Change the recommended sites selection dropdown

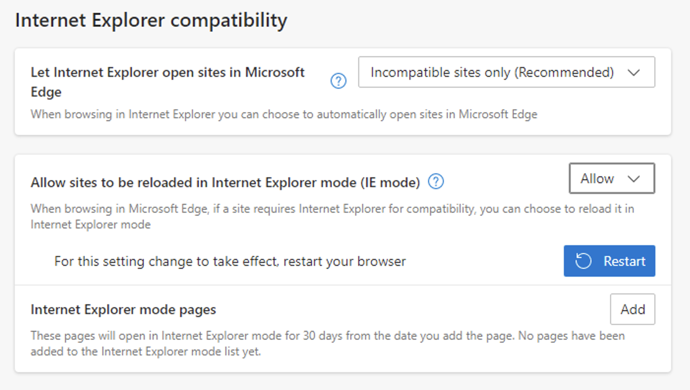[506, 72]
